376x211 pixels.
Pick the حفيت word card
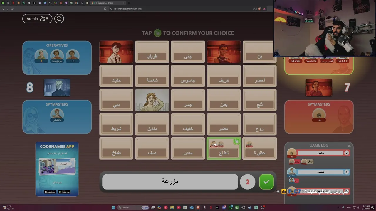coord(116,76)
